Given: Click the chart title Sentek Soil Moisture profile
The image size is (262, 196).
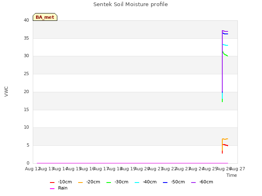Looking at the screenshot, I should coord(131,4).
